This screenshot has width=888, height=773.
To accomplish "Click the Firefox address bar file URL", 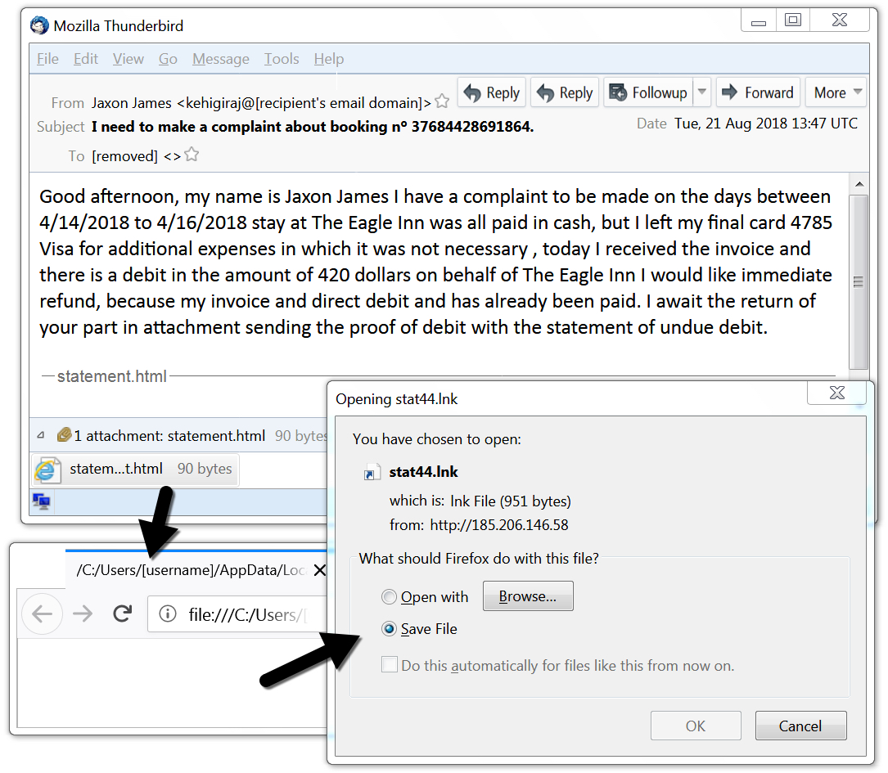I will tap(247, 614).
